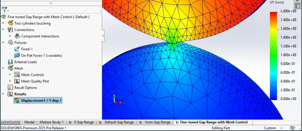Image resolution: width=302 pixels, height=131 pixels.
Task: Open the Custom unit system dropdown arrow
Action: (x=282, y=128)
